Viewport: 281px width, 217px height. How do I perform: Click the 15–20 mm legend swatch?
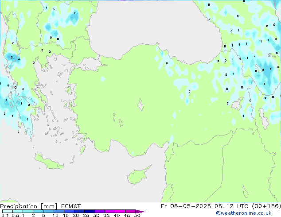coord(69,211)
